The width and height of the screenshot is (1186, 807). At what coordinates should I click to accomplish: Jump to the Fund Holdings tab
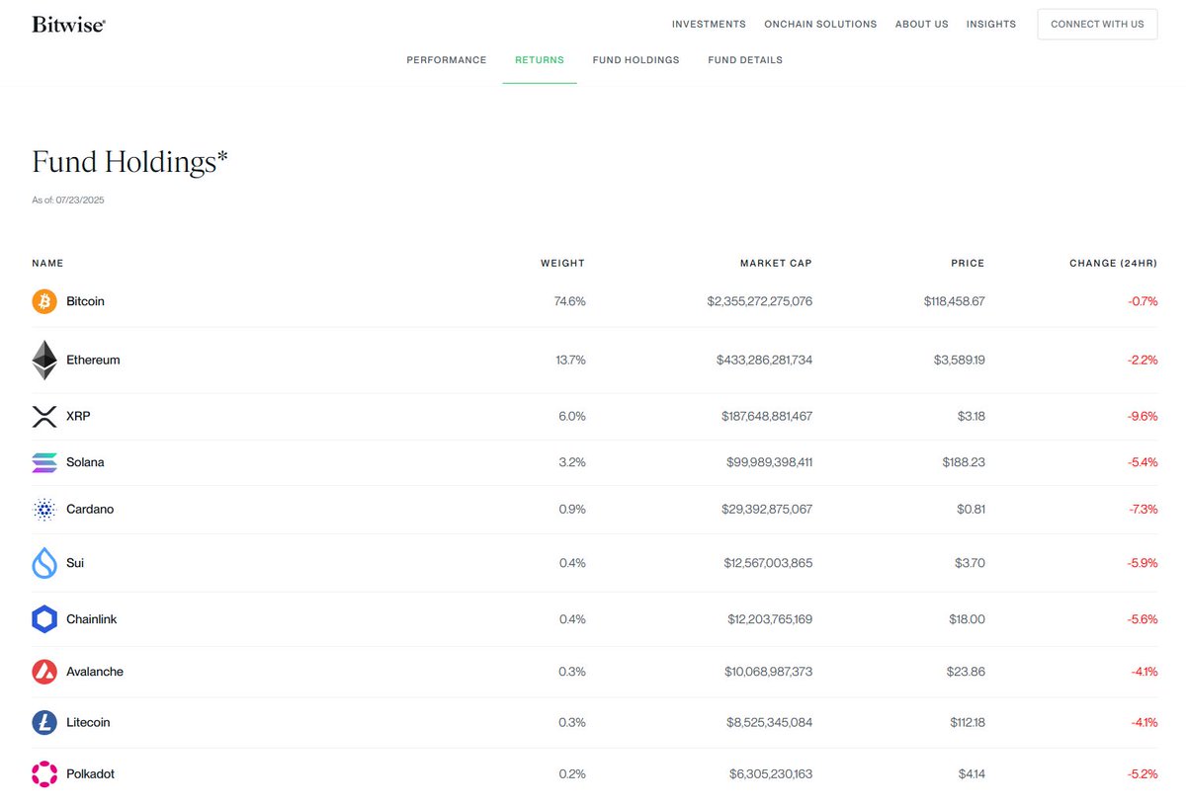coord(636,60)
